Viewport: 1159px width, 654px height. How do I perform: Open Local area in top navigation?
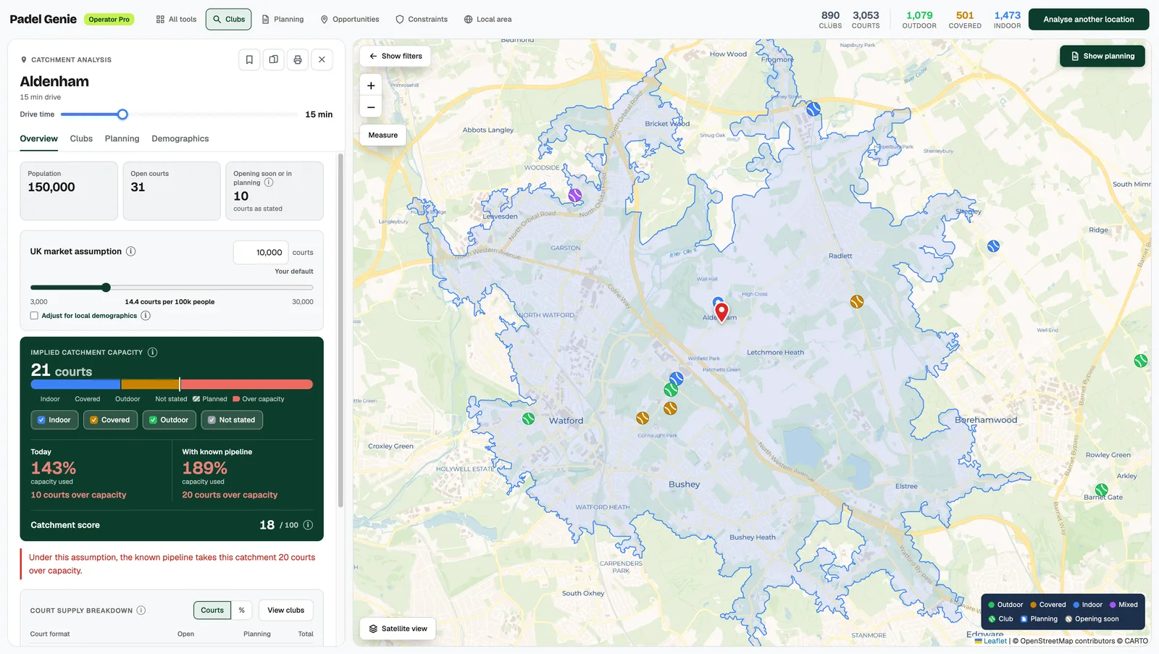click(488, 20)
